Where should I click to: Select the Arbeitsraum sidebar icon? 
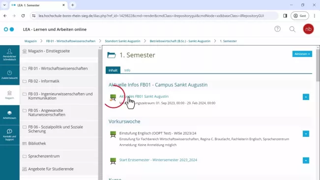point(10,115)
